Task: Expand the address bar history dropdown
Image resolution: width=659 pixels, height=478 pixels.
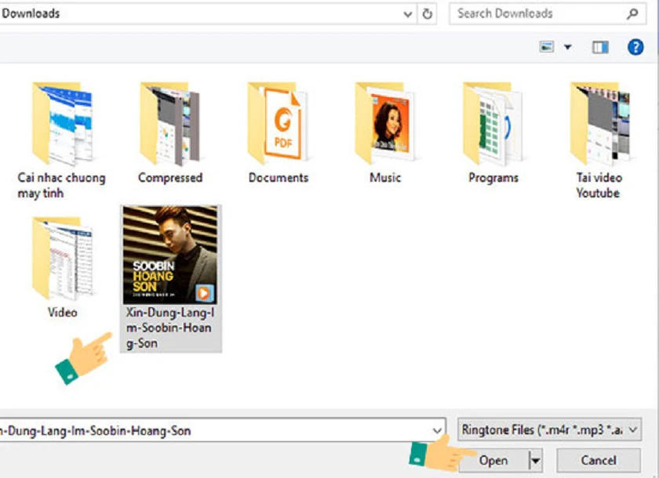Action: tap(407, 14)
